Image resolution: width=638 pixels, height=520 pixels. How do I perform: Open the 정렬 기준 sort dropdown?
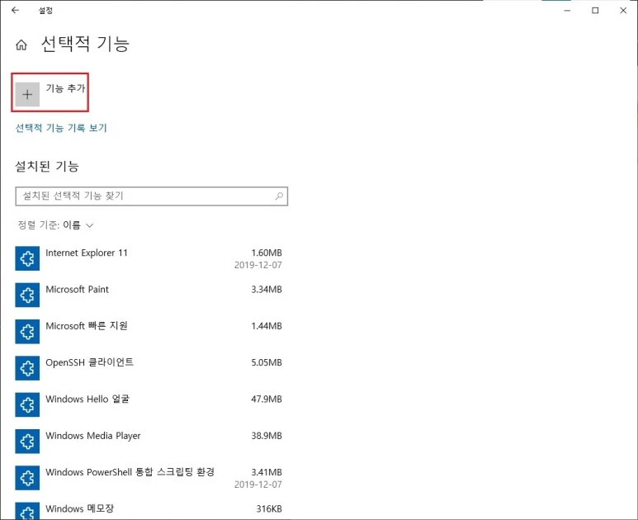pyautogui.click(x=56, y=225)
